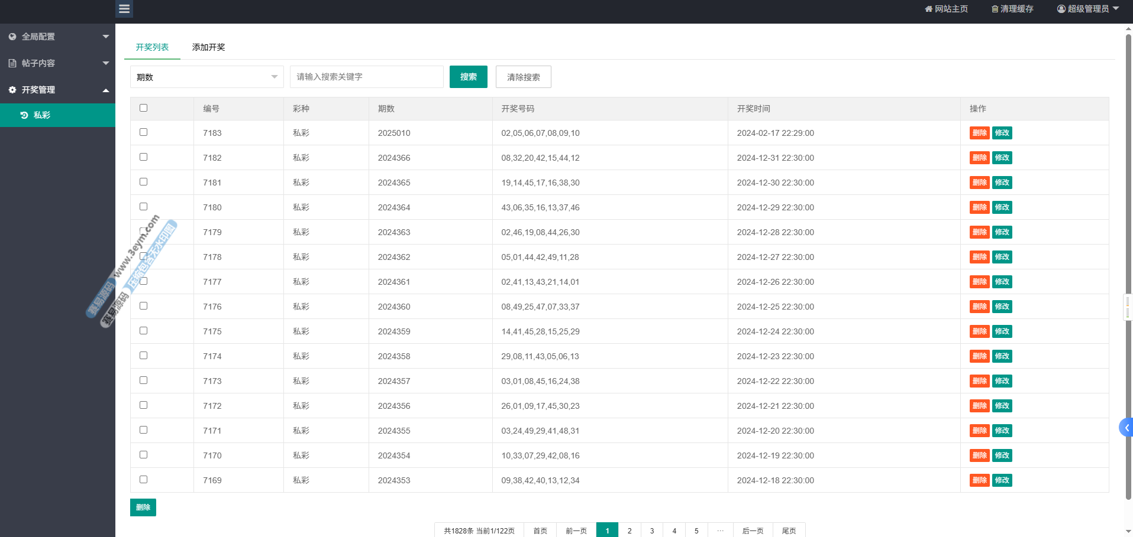This screenshot has height=537, width=1133.
Task: Click the vertical page scrollbar
Action: 1128,266
